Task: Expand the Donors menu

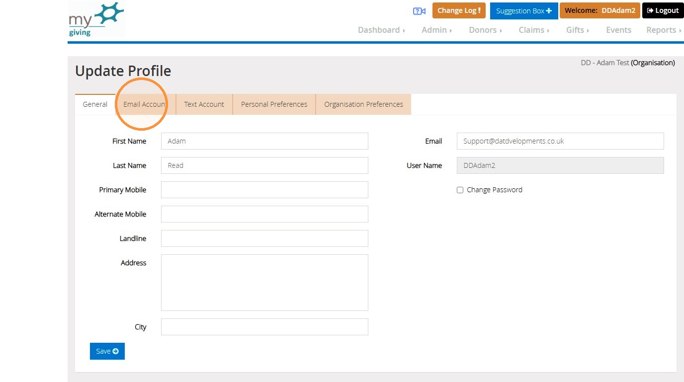Action: [x=485, y=30]
